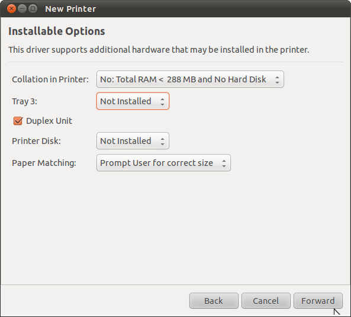Click the arrows icon on Collation dropdown

click(x=277, y=79)
